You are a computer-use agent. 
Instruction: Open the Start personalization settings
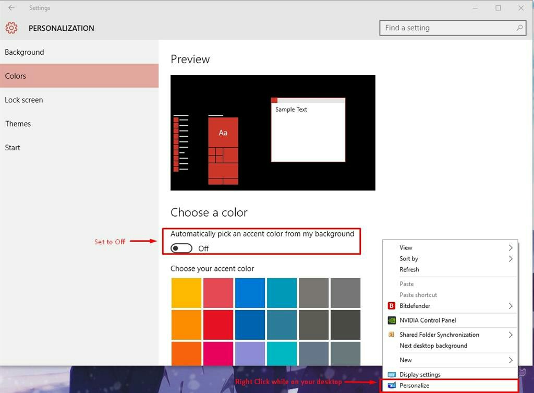click(x=13, y=147)
